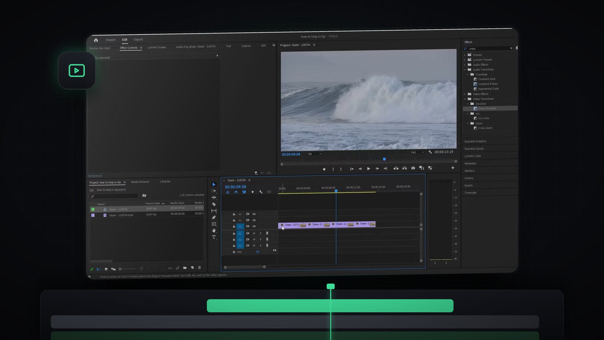Select the Track Select Forward tool
Image resolution: width=604 pixels, height=340 pixels.
click(x=213, y=191)
